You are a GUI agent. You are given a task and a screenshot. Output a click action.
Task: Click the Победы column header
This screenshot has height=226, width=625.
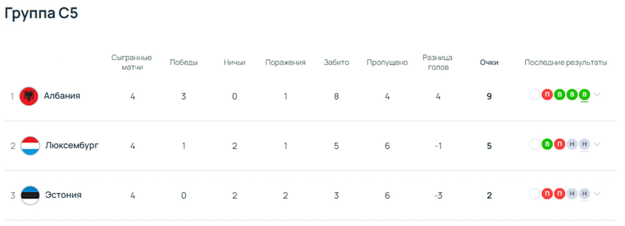click(x=184, y=62)
